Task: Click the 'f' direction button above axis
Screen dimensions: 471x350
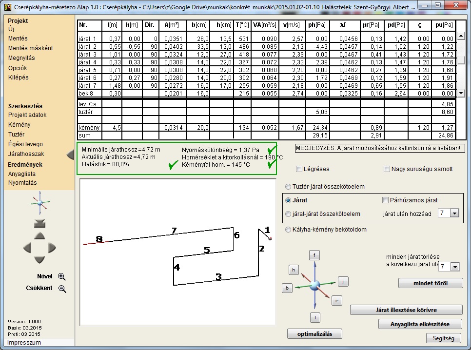Action: [x=315, y=255]
